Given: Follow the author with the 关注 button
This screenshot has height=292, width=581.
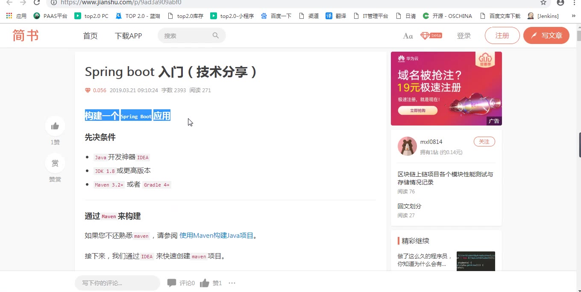Looking at the screenshot, I should 484,142.
